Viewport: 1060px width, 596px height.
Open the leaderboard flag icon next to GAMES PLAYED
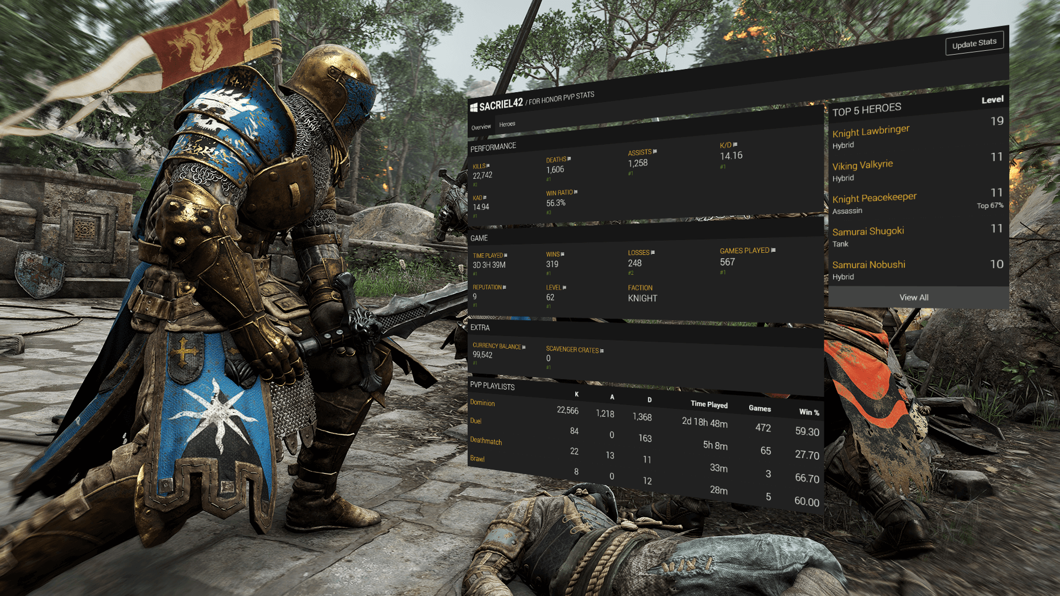tap(773, 251)
